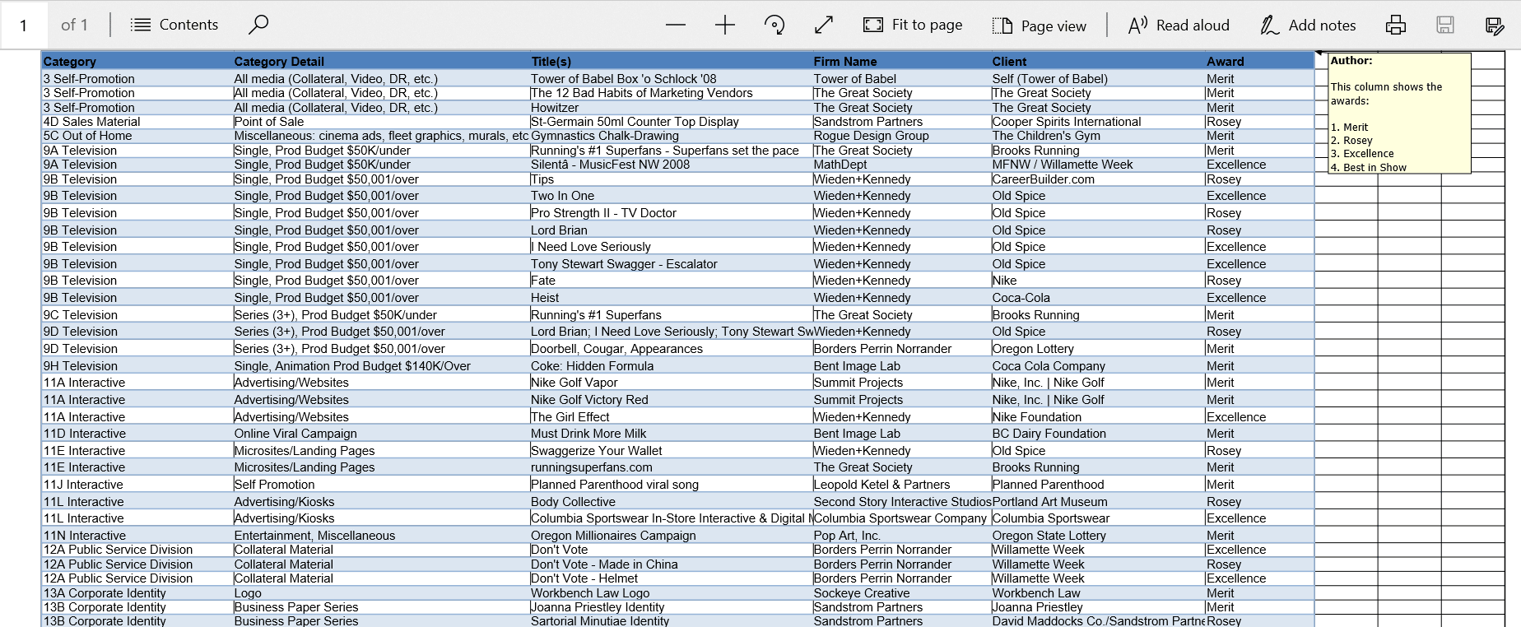Click 'Joanna Priestley Identity' title cell
This screenshot has width=1521, height=627.
click(x=598, y=607)
